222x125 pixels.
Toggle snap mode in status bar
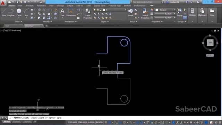pyautogui.click(x=110, y=122)
